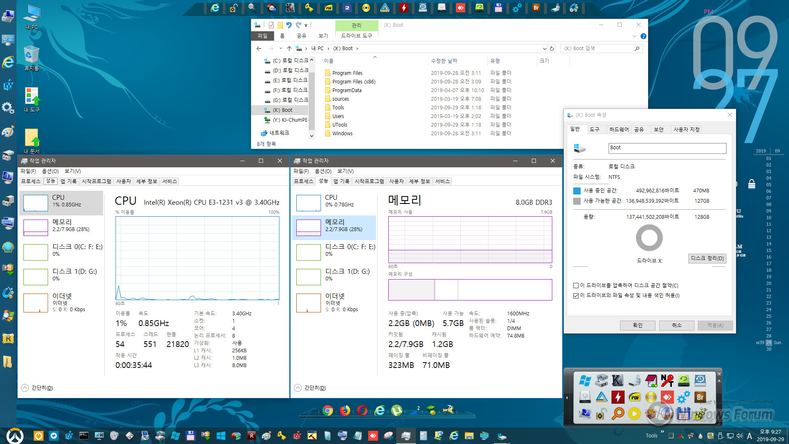Select 이더넷 in right Task Manager sidebar

click(x=334, y=302)
